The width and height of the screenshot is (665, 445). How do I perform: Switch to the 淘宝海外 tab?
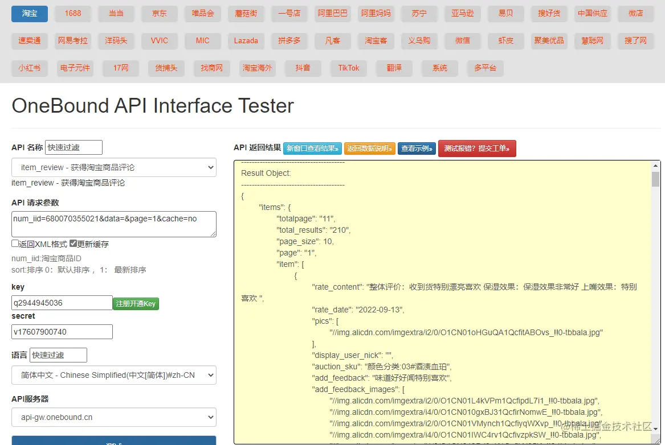pyautogui.click(x=258, y=68)
